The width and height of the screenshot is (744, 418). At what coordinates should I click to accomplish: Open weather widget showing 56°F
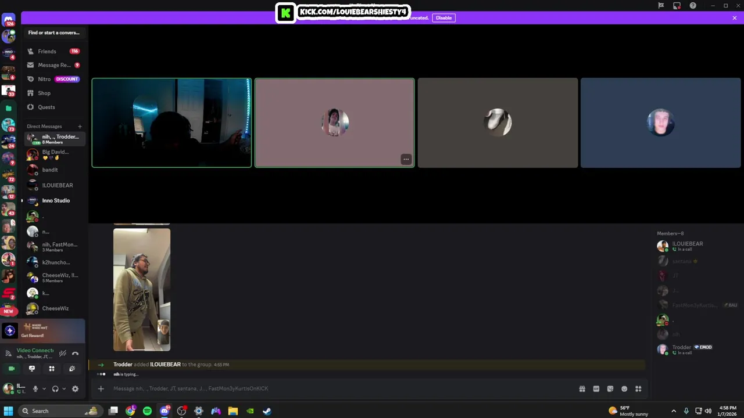(628, 411)
